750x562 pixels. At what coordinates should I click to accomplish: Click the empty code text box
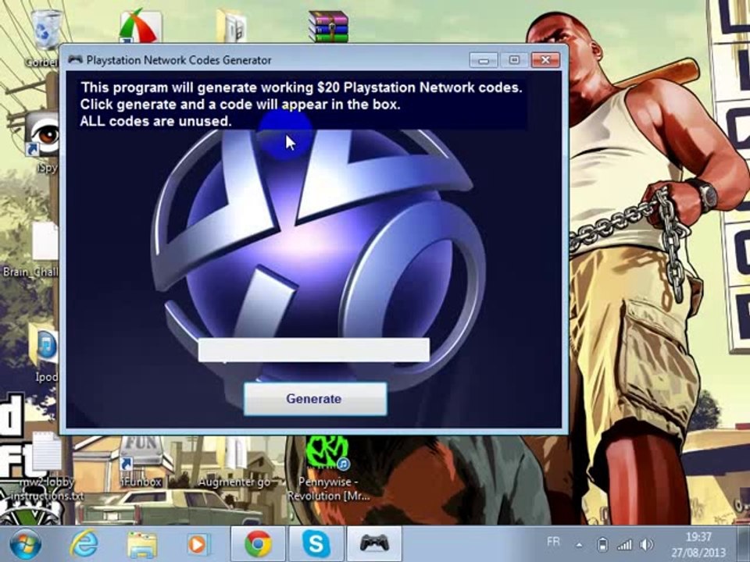pyautogui.click(x=314, y=350)
